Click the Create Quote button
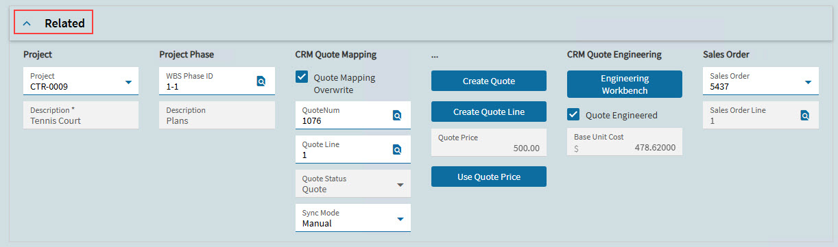 pyautogui.click(x=489, y=81)
